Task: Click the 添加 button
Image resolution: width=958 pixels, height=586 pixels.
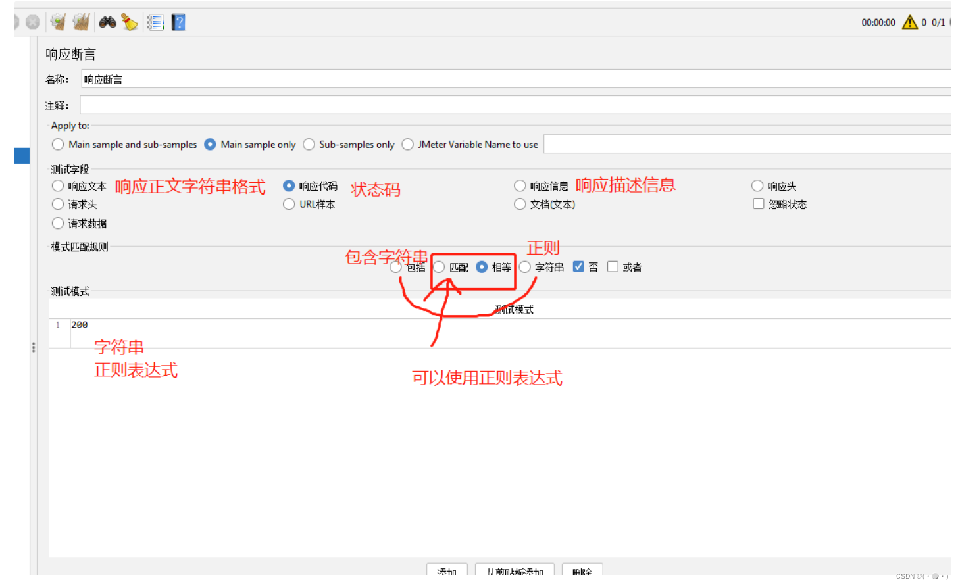Action: pos(447,570)
